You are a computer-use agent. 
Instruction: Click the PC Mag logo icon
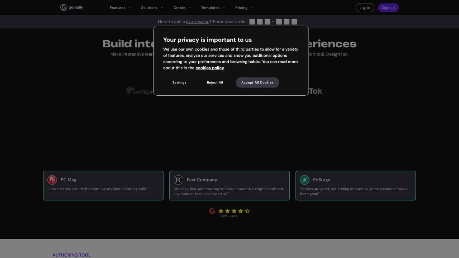[52, 180]
